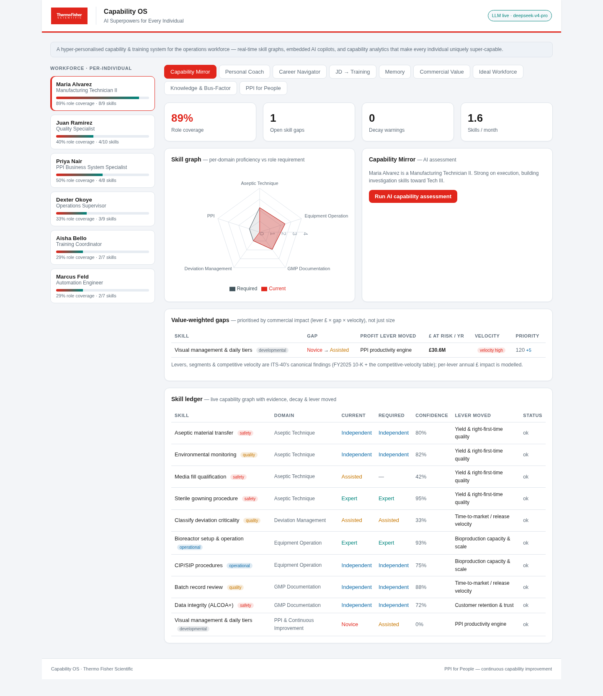The image size is (603, 696).
Task: Click the Open skill gaps stat card
Action: click(309, 122)
